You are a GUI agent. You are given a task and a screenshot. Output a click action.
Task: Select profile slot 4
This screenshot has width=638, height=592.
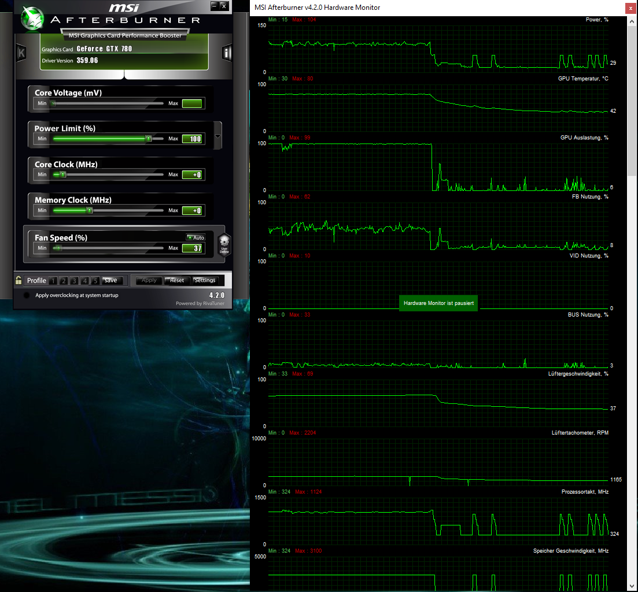click(84, 281)
